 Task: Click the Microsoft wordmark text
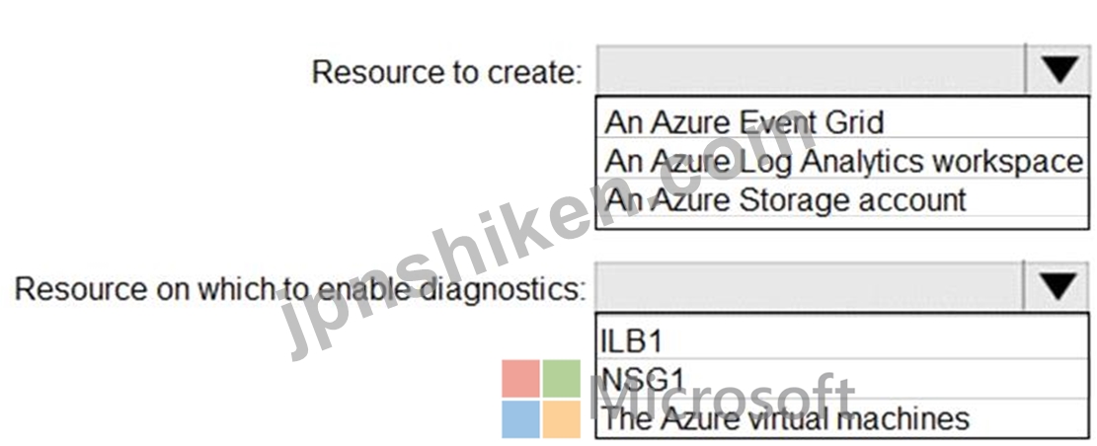pyautogui.click(x=721, y=398)
